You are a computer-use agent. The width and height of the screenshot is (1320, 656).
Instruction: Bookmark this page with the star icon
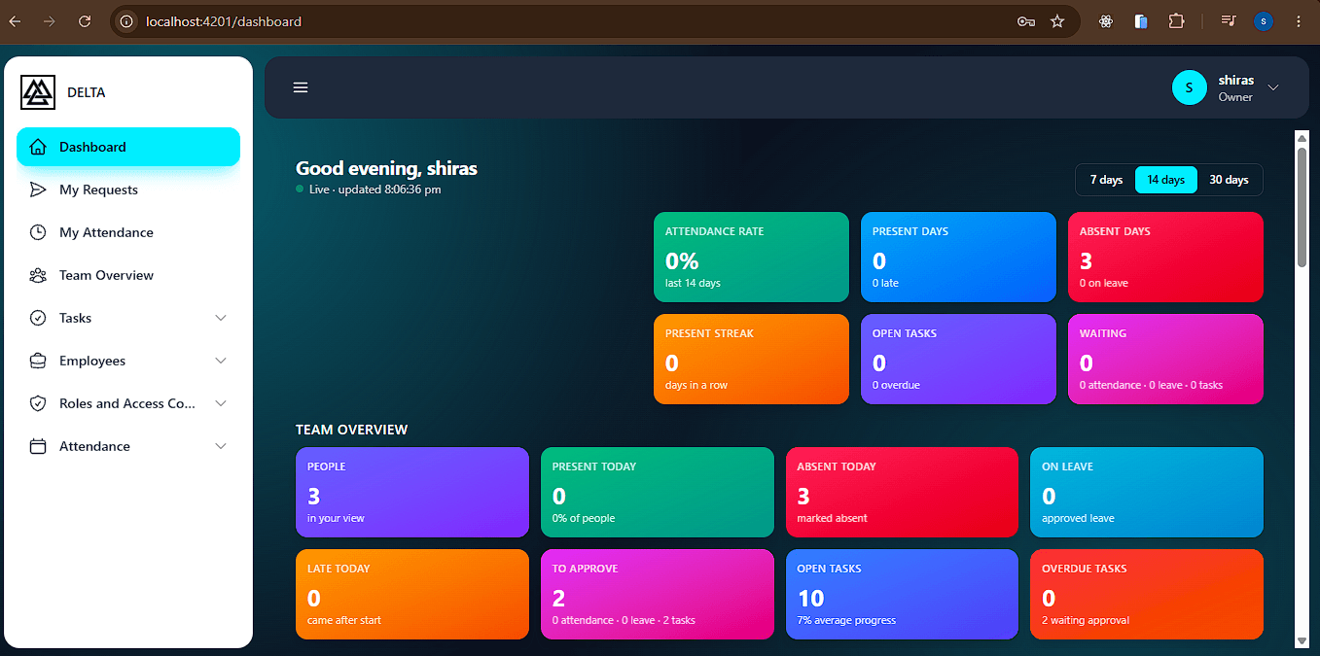point(1057,21)
